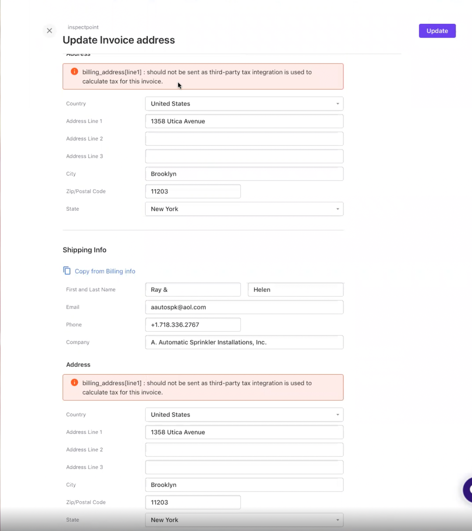Focus the empty billing Address Line 2 field
The image size is (472, 531).
point(244,139)
